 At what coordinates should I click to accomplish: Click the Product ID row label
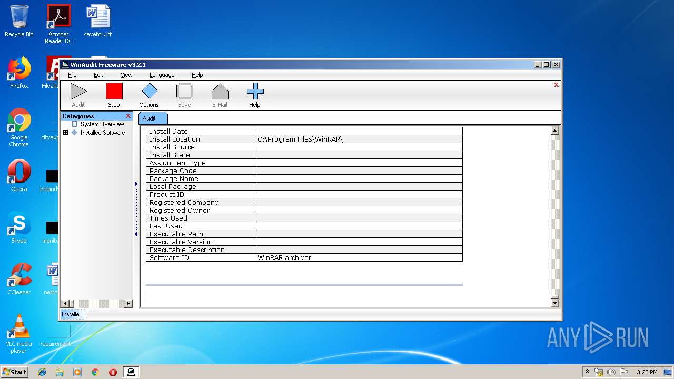[167, 195]
